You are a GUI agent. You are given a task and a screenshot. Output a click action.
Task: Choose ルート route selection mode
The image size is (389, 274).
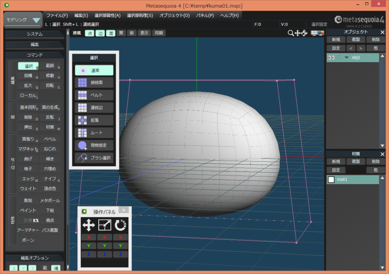point(94,133)
